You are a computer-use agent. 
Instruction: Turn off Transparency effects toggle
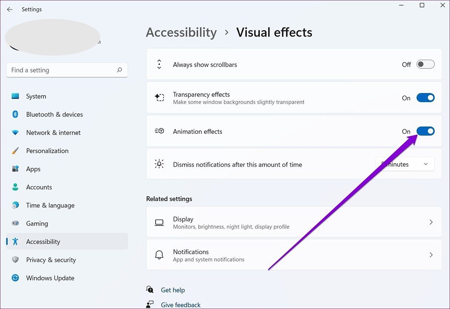(x=425, y=98)
